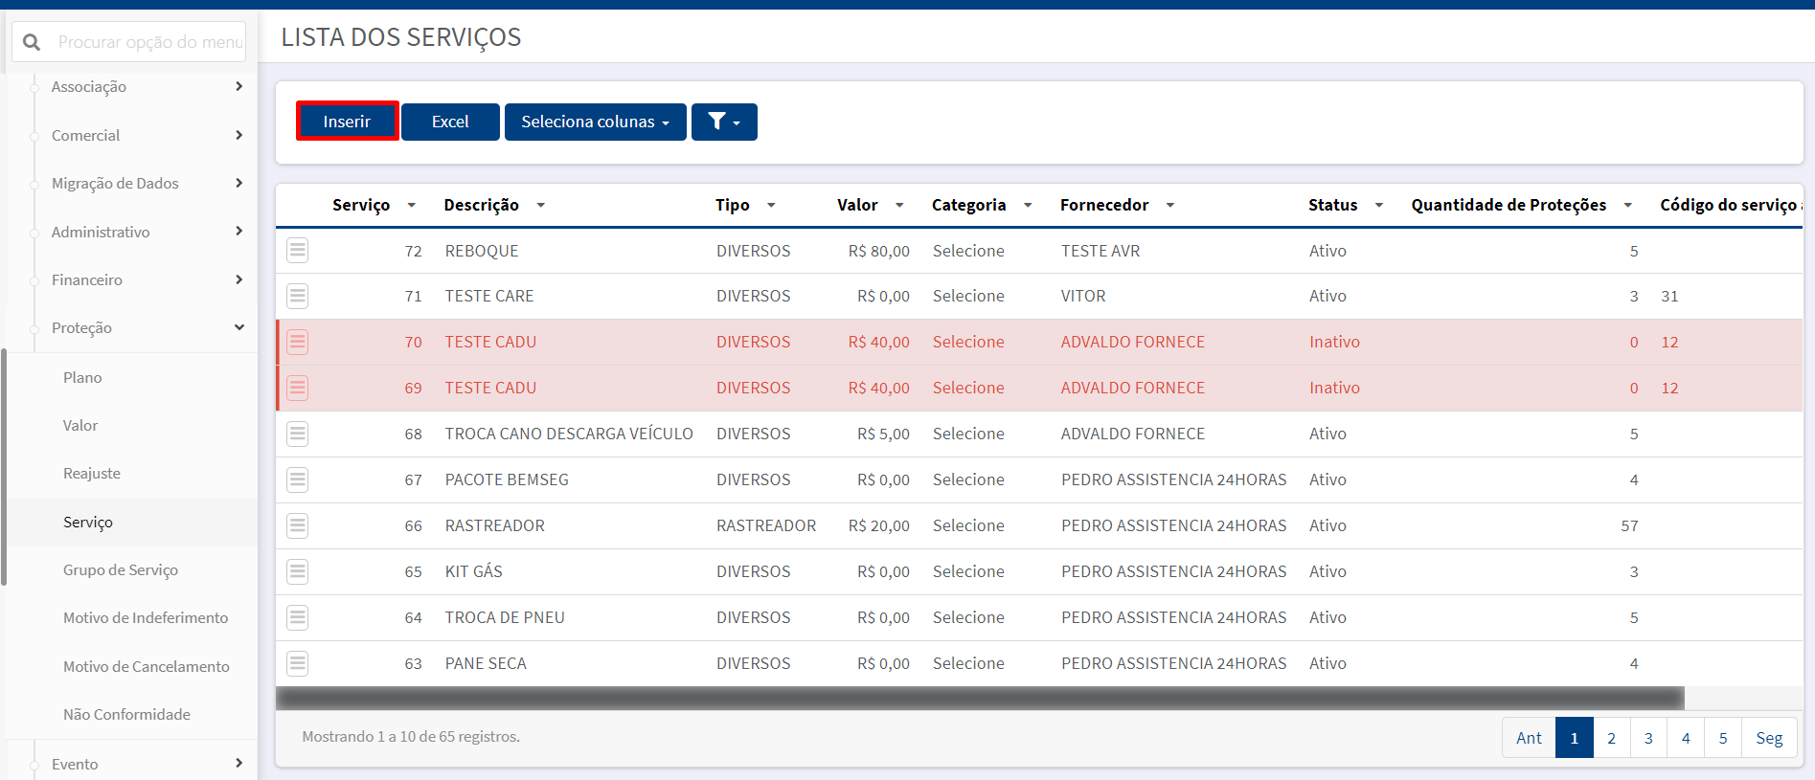Click the Inserir button
Viewport: 1815px width, 780px height.
pos(347,122)
